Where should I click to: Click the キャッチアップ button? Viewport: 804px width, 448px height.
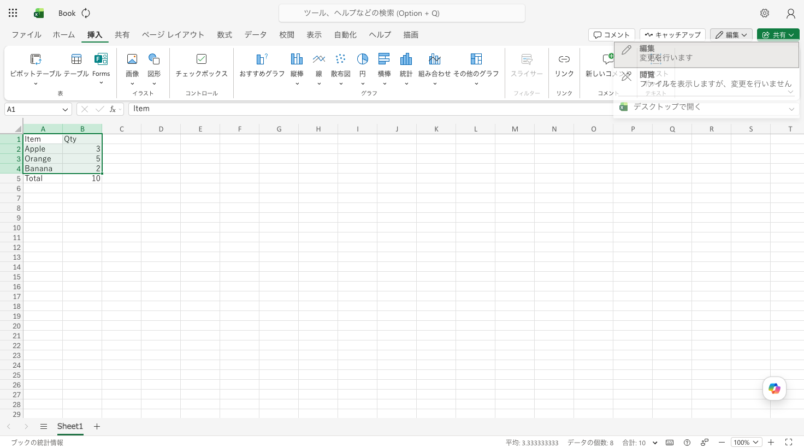coord(672,34)
